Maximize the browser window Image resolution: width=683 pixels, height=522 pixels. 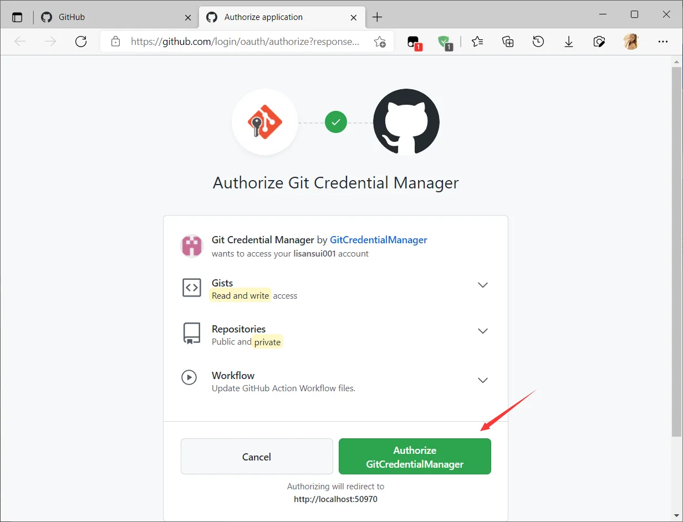coord(635,14)
